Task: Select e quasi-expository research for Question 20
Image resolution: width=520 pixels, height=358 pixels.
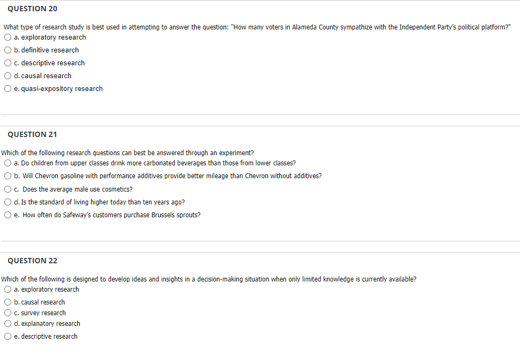Action: tap(8, 88)
